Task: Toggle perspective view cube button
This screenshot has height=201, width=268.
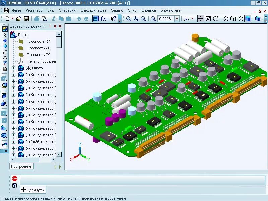Action: (258, 19)
